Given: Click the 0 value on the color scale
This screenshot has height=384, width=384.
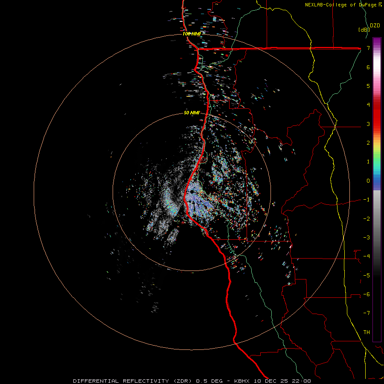Looking at the screenshot, I should 368,181.
